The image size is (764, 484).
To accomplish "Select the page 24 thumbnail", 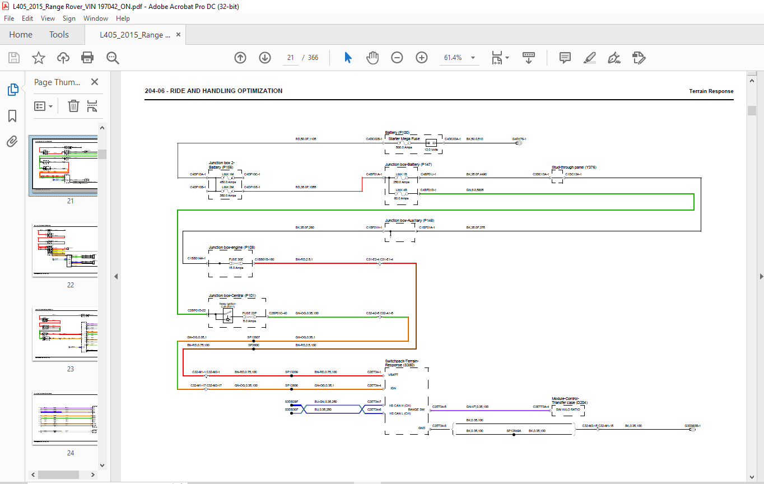I will point(65,418).
